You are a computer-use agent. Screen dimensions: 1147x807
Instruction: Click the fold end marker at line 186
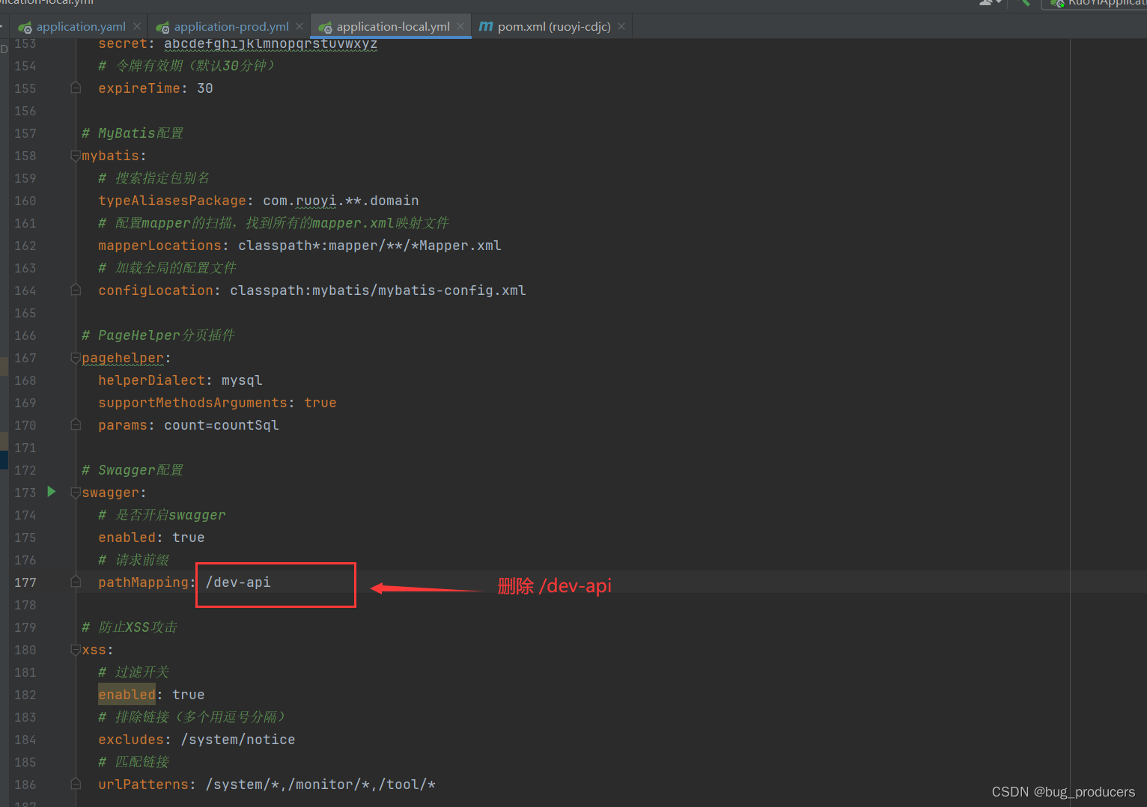point(76,784)
